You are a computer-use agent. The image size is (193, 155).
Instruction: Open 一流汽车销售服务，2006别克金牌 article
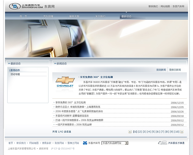pos(74,124)
